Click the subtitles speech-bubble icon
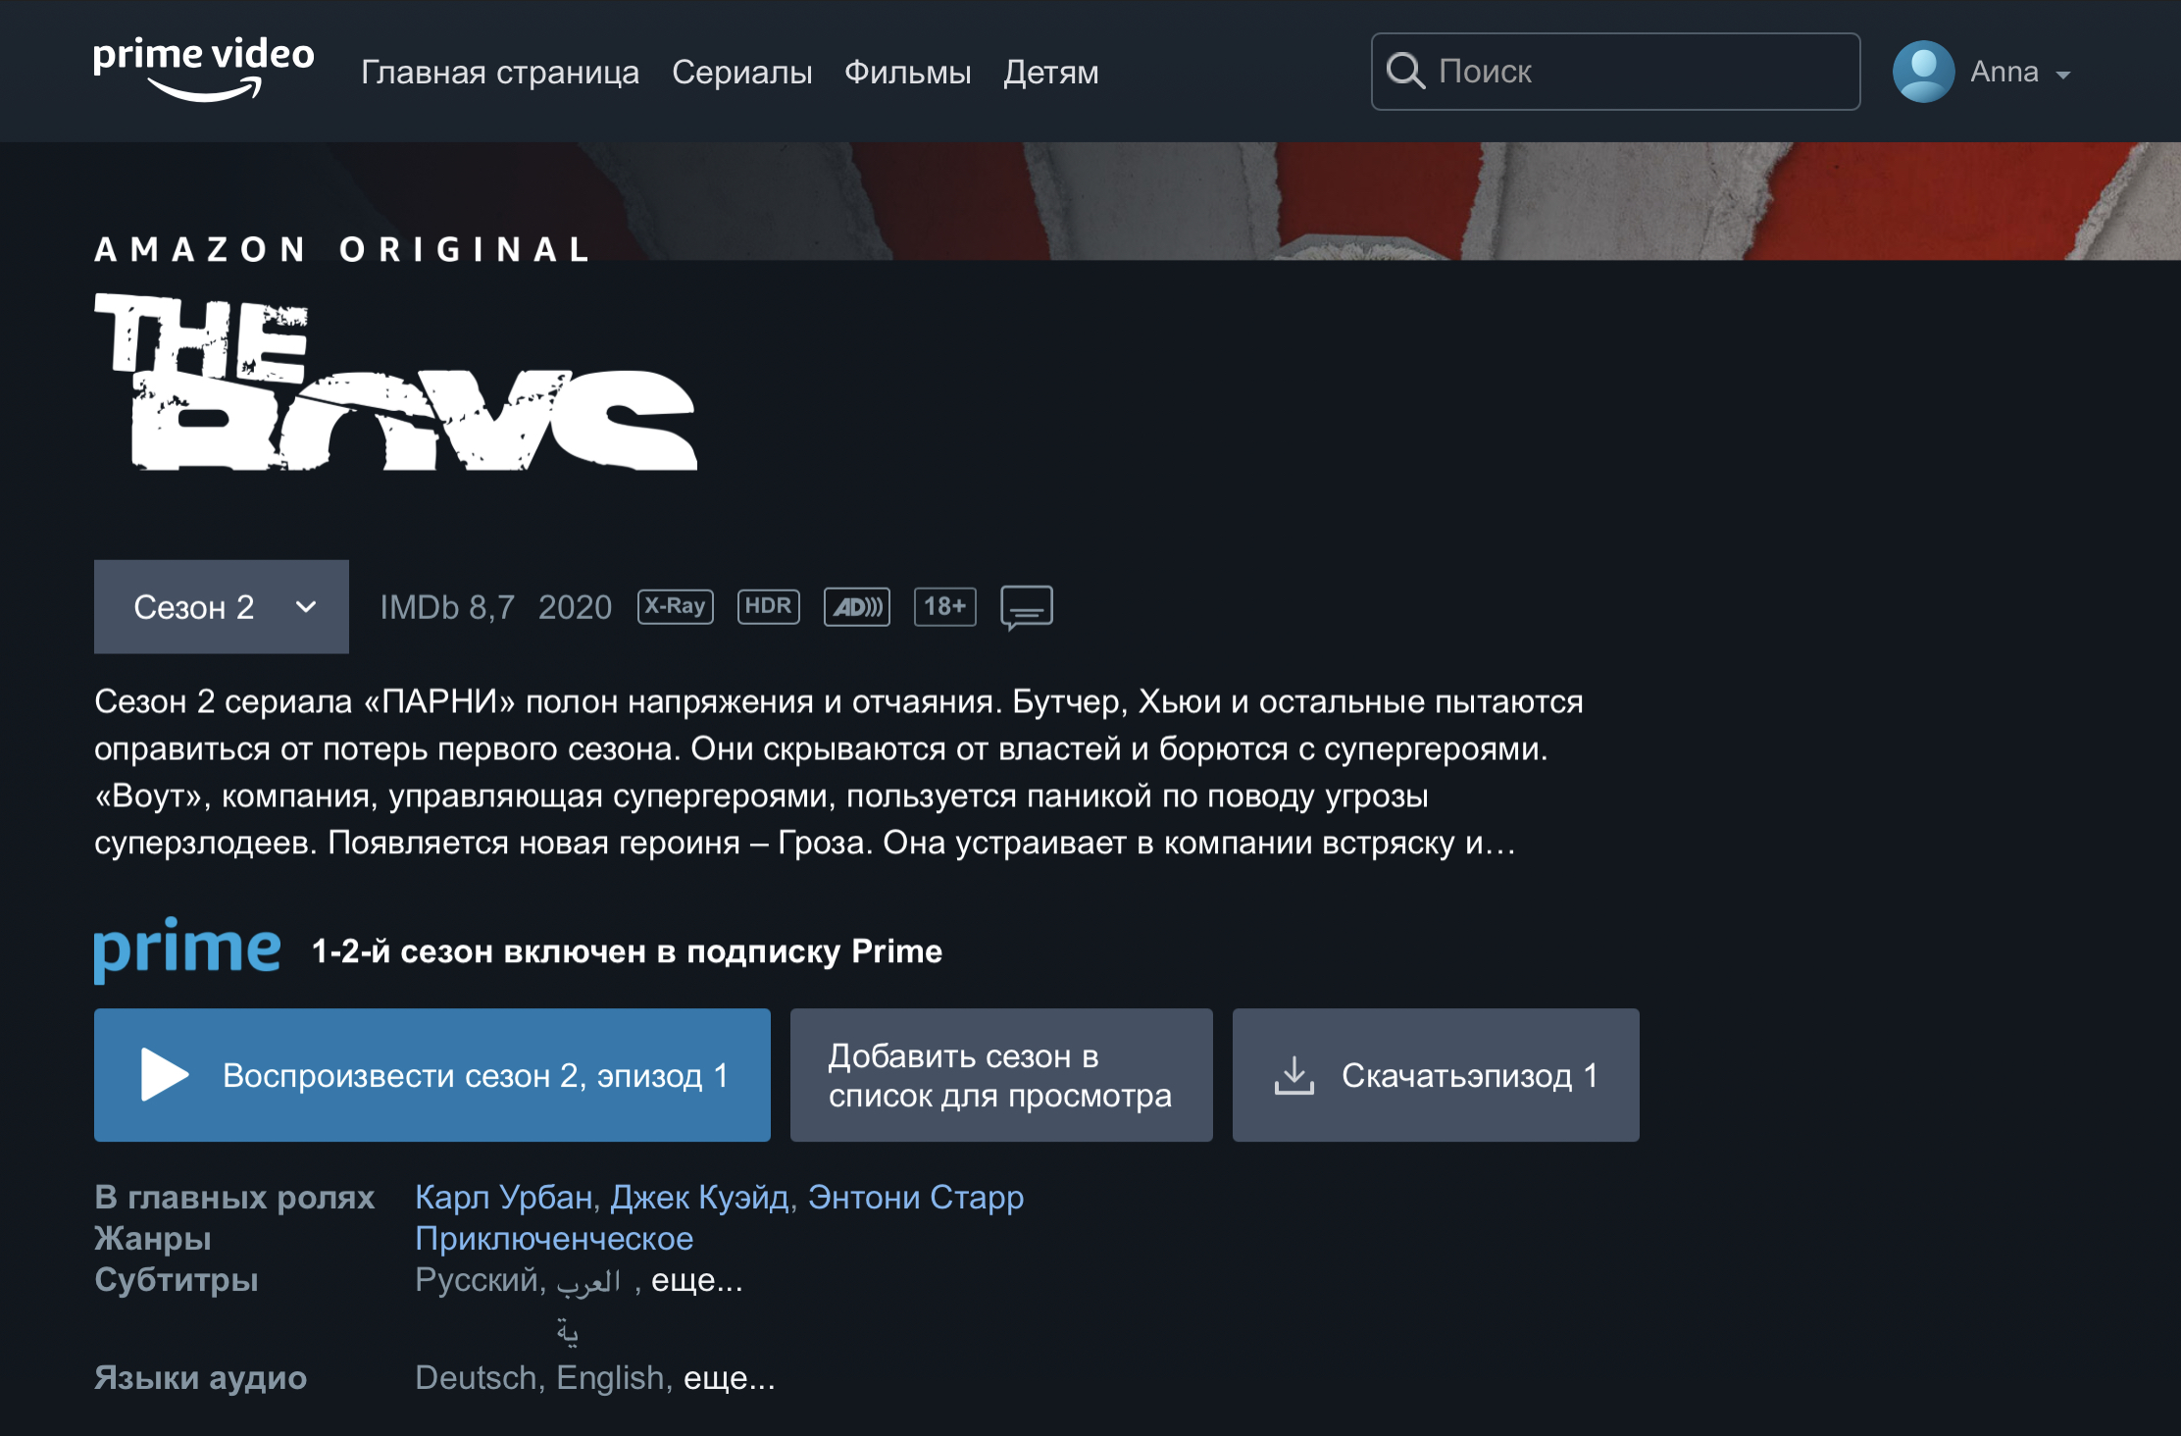This screenshot has width=2181, height=1436. pyautogui.click(x=1026, y=607)
